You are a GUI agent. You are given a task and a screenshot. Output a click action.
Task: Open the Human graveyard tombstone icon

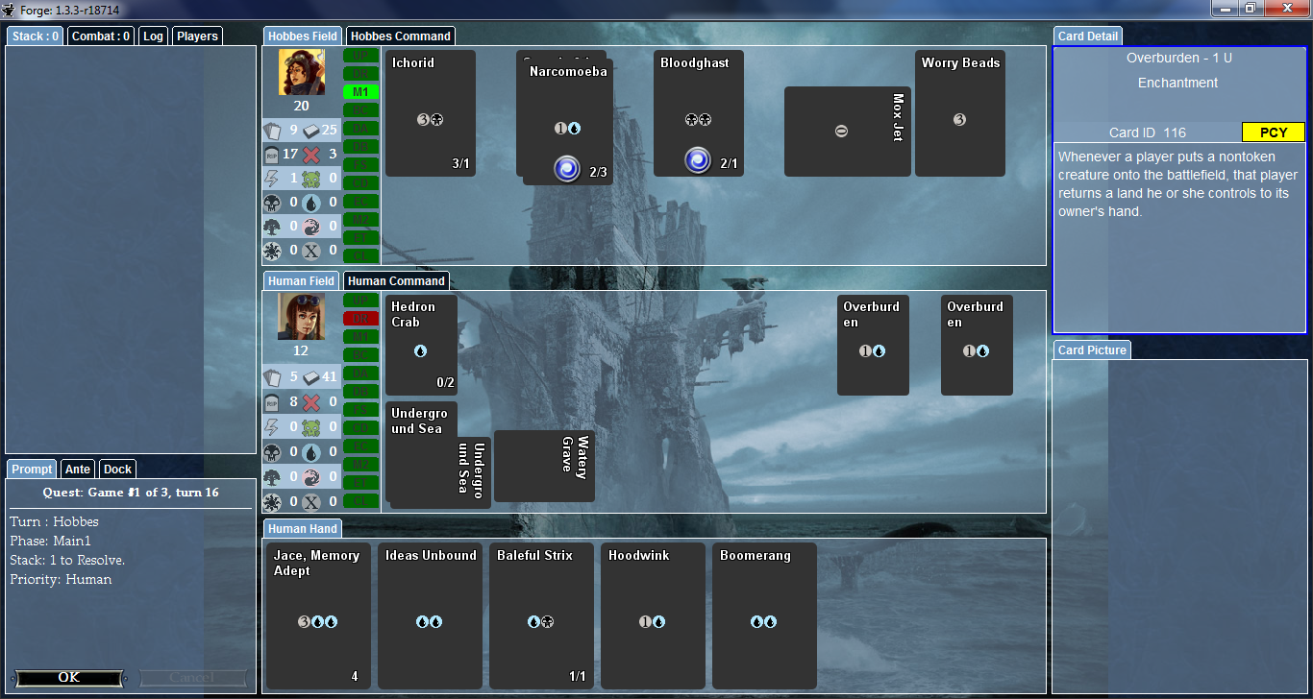coord(272,401)
